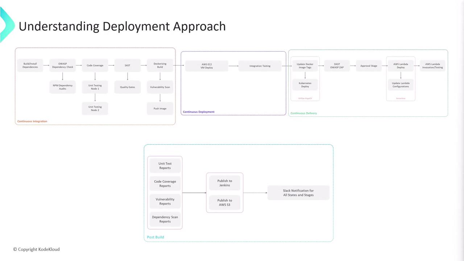Screen dimensions: 464x261
Task: Click Unit Testing Node 2 box
Action: tap(95, 108)
